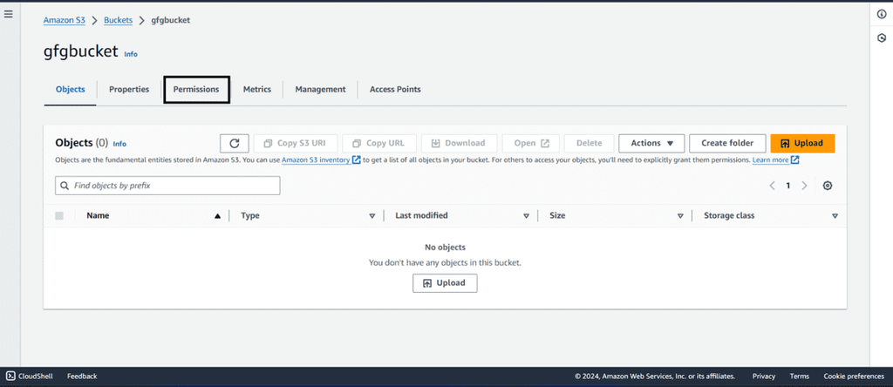Click the Download button
The image size is (893, 387).
(x=459, y=144)
